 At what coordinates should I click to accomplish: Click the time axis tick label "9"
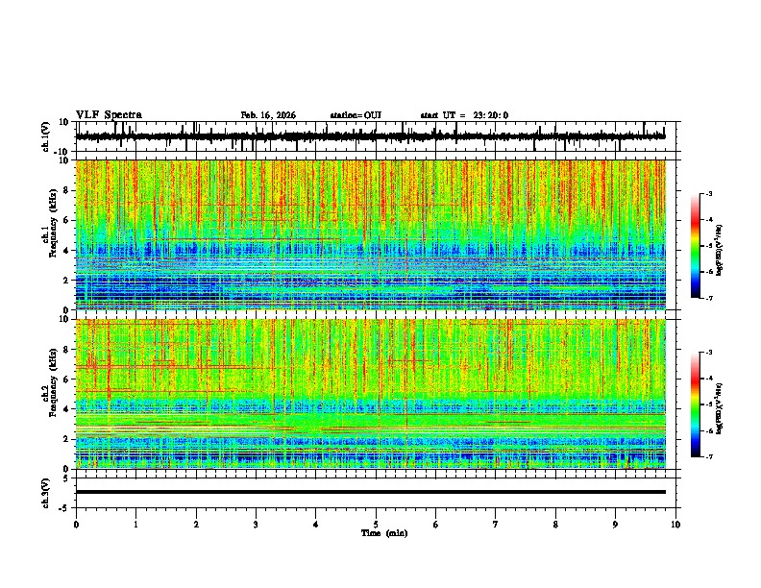click(x=615, y=525)
